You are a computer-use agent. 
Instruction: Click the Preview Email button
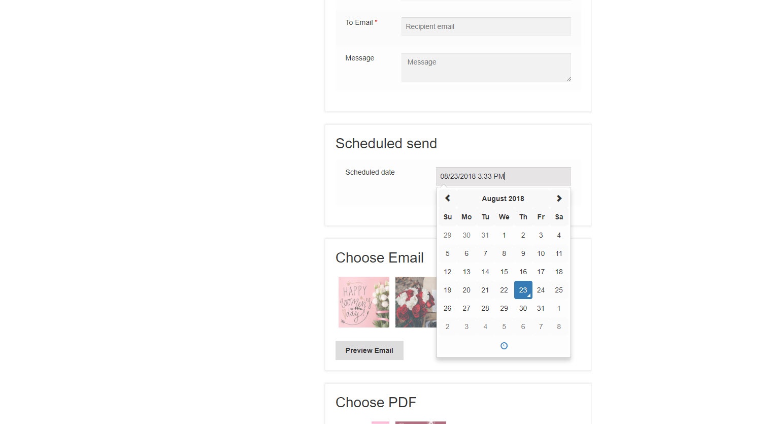(370, 350)
